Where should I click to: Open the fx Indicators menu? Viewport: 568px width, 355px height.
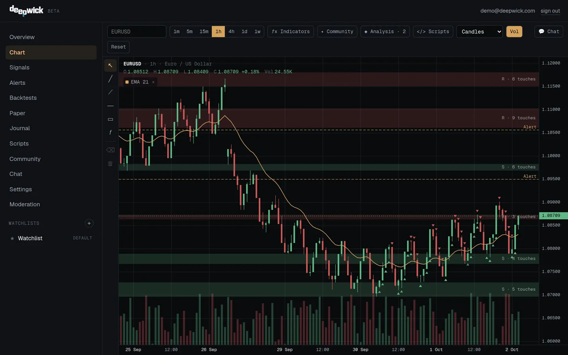(x=291, y=32)
